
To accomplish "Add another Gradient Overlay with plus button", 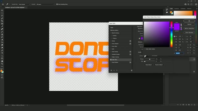I will pos(130,54).
